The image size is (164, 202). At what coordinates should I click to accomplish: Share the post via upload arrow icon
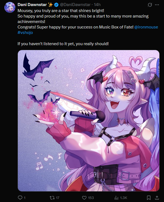click(157, 198)
